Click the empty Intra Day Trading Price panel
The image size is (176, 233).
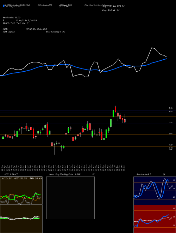(70, 198)
